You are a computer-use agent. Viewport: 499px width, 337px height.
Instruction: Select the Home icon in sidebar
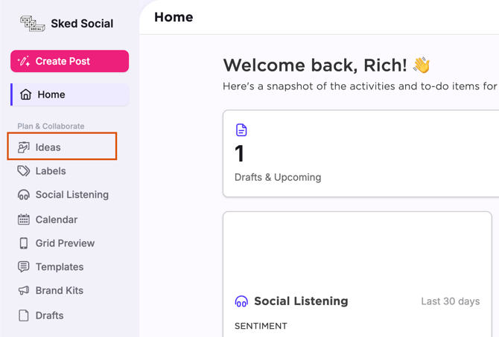[26, 94]
